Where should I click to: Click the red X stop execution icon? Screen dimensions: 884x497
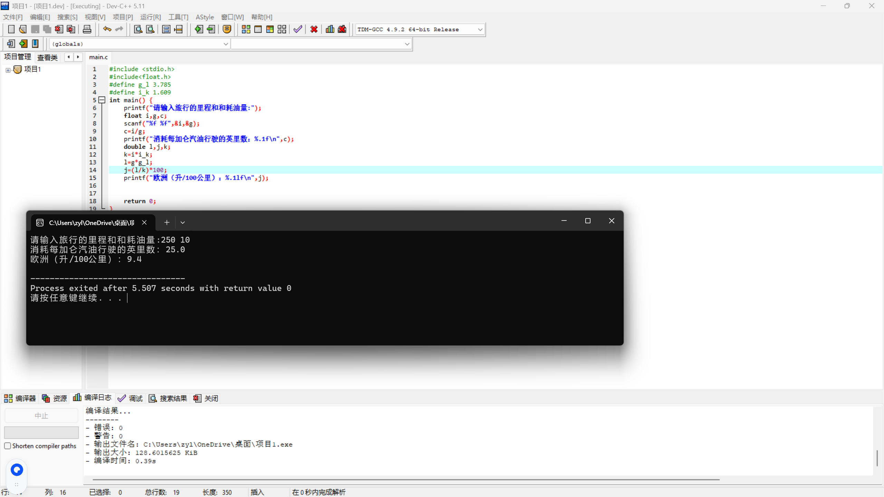click(314, 29)
